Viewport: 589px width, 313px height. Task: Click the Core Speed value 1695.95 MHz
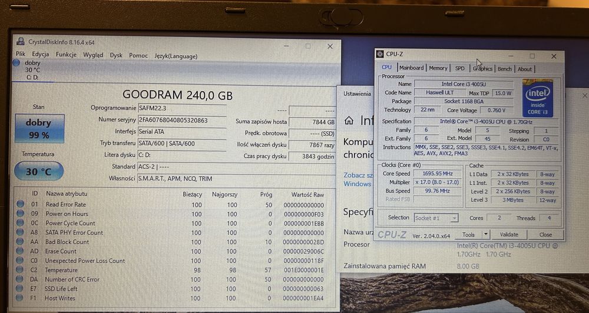pyautogui.click(x=438, y=174)
